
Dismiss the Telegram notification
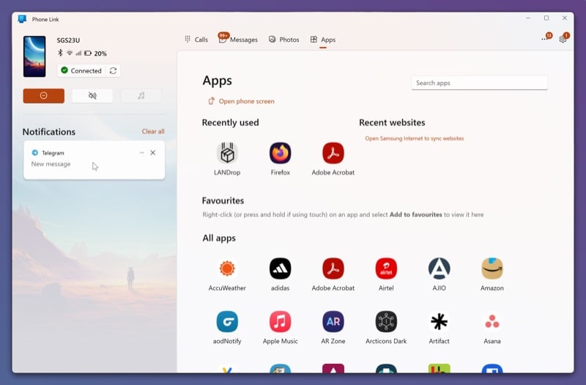pyautogui.click(x=153, y=153)
